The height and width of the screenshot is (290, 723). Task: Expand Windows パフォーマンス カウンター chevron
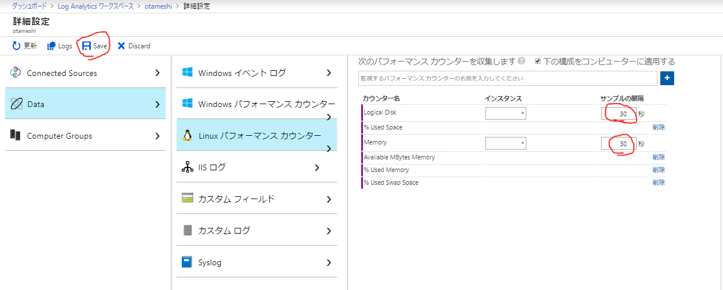pos(329,117)
